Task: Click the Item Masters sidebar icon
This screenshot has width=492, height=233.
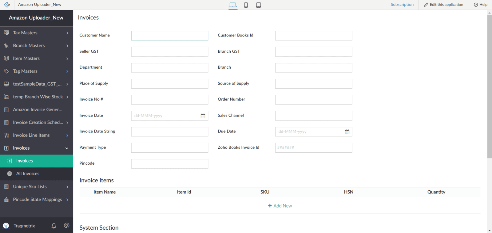Action: 6,58
